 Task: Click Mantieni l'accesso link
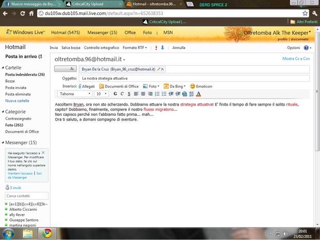point(20,174)
